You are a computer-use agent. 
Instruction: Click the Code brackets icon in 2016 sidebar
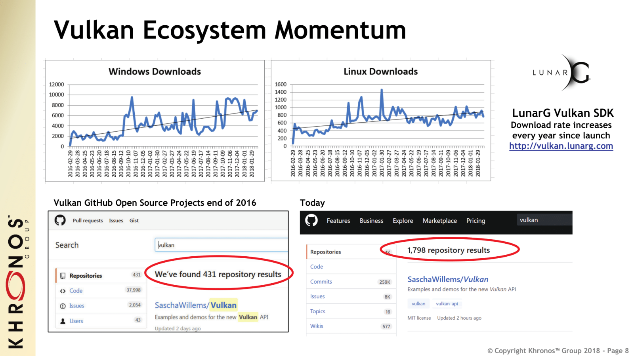click(63, 291)
